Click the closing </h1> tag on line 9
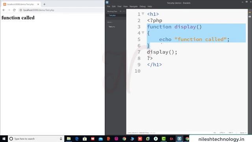Image resolution: width=252 pixels, height=142 pixels. coord(154,65)
